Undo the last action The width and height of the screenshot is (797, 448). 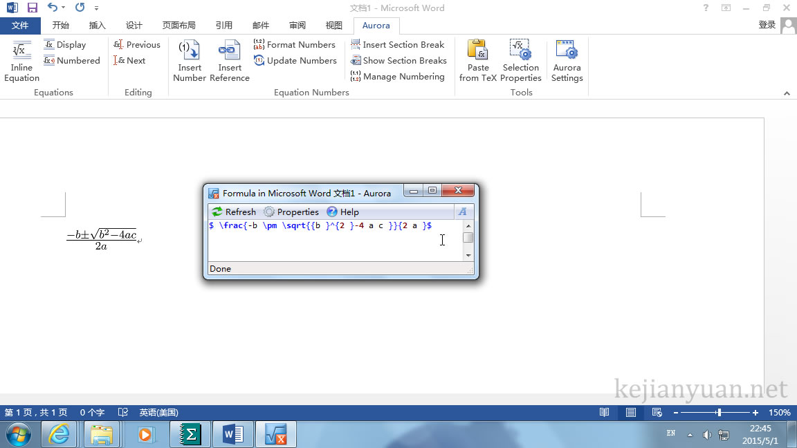pyautogui.click(x=52, y=7)
